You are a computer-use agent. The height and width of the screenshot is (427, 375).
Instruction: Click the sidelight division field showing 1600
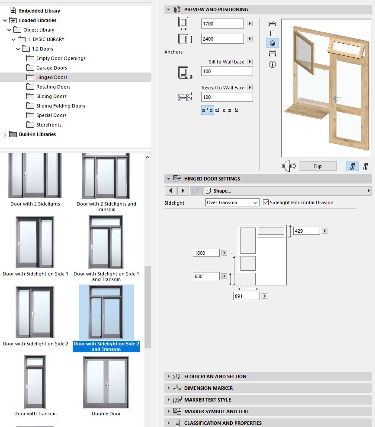click(x=206, y=253)
